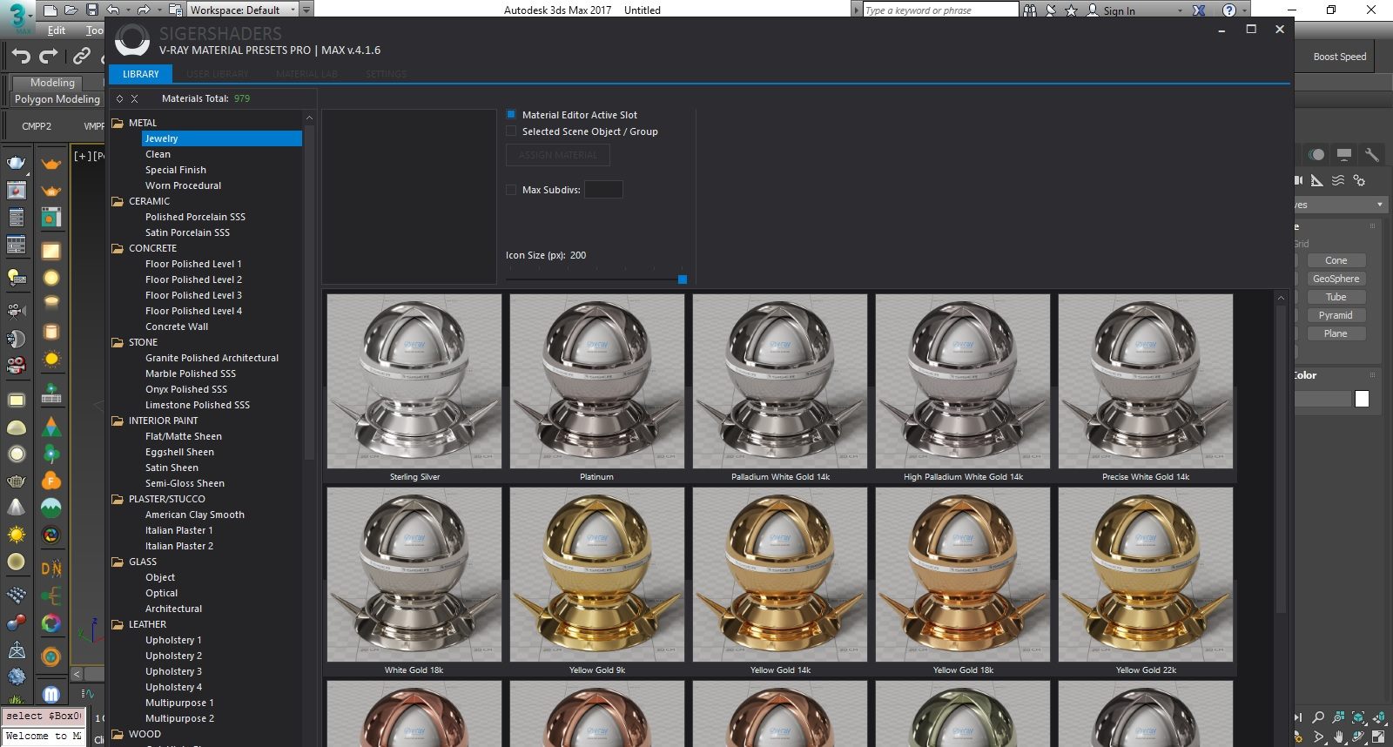The image size is (1393, 747).
Task: Switch to the LIBRARY tab
Action: click(x=140, y=74)
